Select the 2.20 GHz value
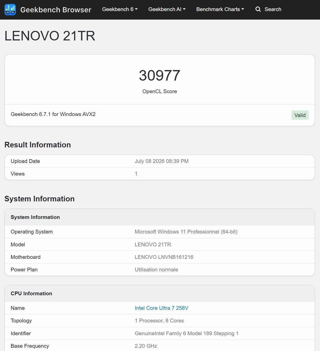 146,346
